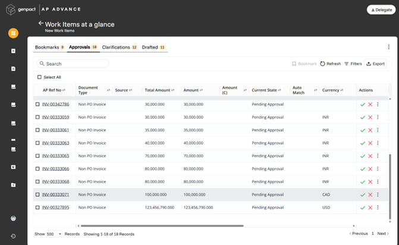Click the horizontal scrollbar under the table
Screen dimensions: 399x245
click(x=161, y=226)
